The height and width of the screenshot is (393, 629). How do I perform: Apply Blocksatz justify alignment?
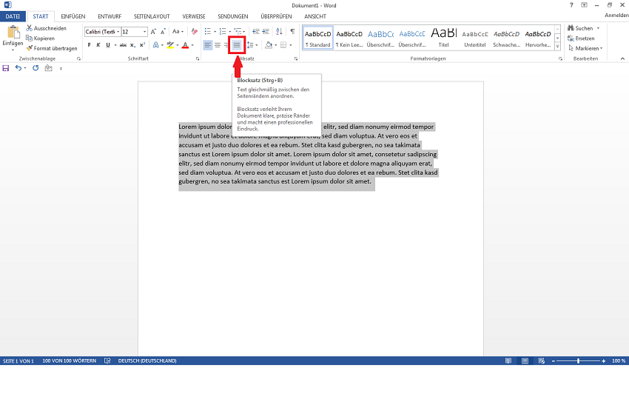point(237,45)
